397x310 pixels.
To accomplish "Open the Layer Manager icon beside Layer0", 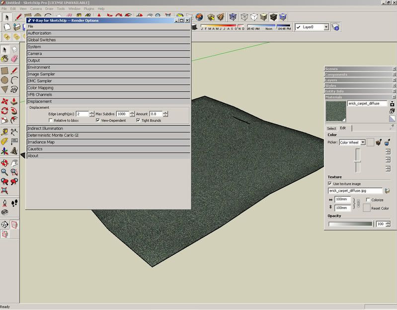I will (335, 27).
